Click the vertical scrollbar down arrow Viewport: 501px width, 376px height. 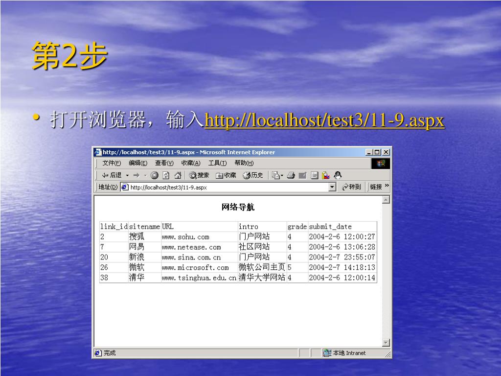pos(386,342)
